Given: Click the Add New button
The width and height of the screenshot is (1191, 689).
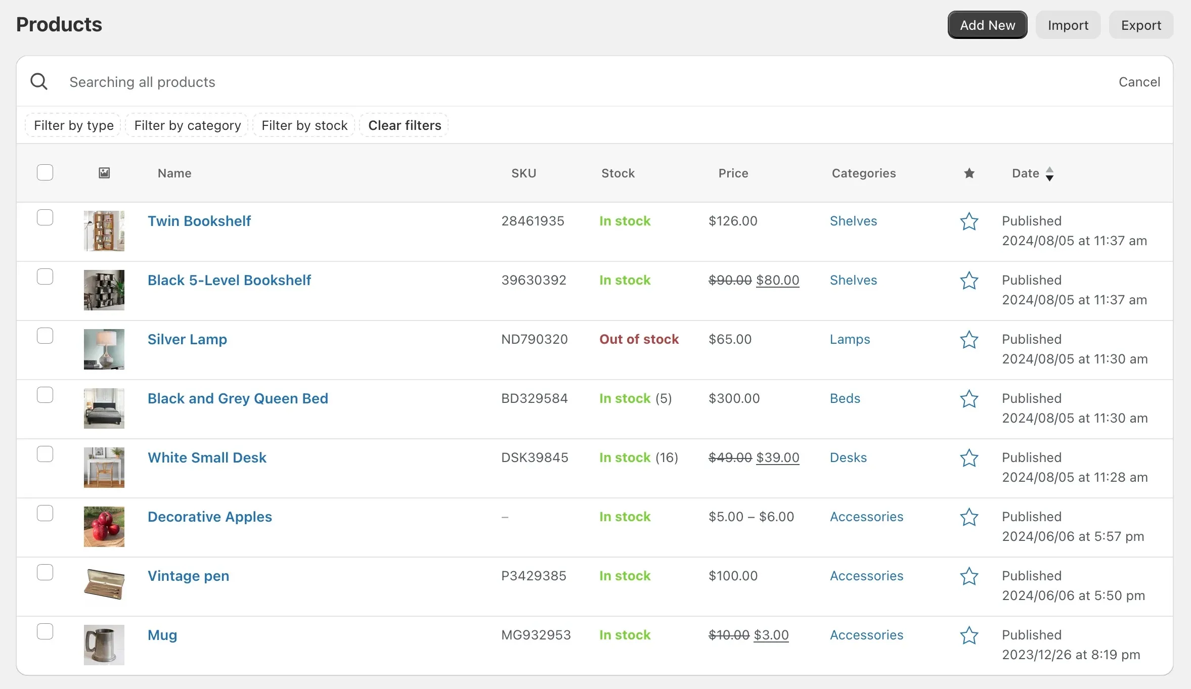Looking at the screenshot, I should pos(988,24).
